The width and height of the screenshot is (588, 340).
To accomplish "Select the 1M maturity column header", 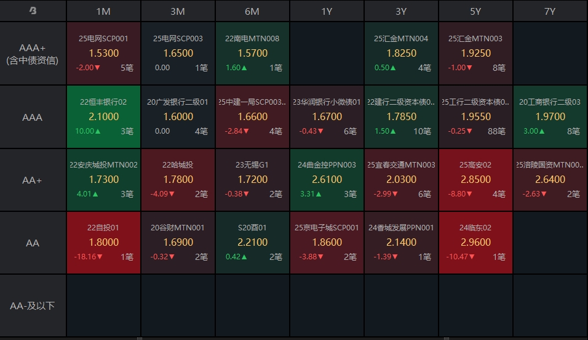I will (x=103, y=11).
